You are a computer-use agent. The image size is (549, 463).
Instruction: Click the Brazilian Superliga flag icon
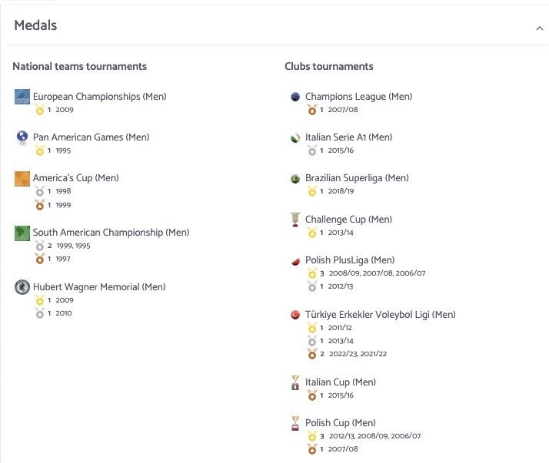click(295, 179)
